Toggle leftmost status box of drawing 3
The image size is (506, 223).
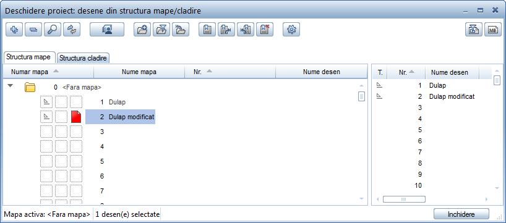point(46,132)
